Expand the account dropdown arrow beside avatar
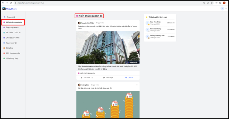Image resolution: width=229 pixels, height=119 pixels. pos(226,8)
